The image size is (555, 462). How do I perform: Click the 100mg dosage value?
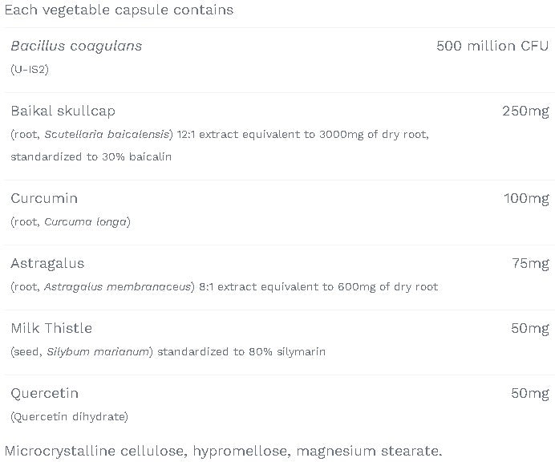526,198
